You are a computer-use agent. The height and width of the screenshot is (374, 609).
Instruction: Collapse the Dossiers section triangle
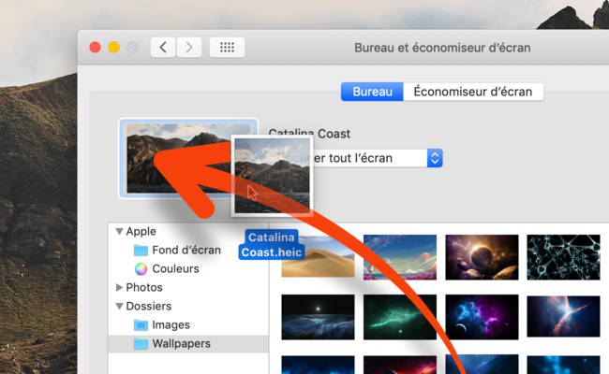(x=119, y=306)
